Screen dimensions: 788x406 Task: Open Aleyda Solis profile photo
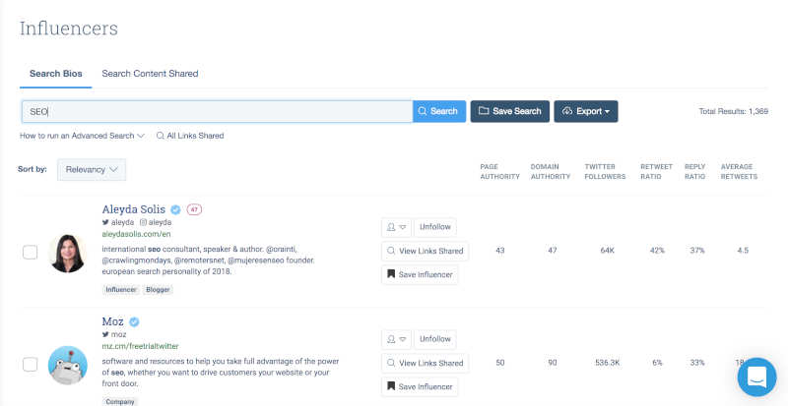(x=67, y=253)
